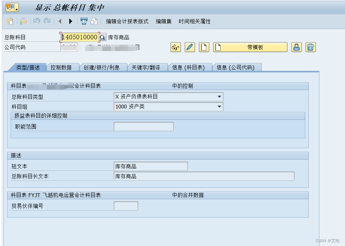Click the pencil edit icon

(190, 47)
